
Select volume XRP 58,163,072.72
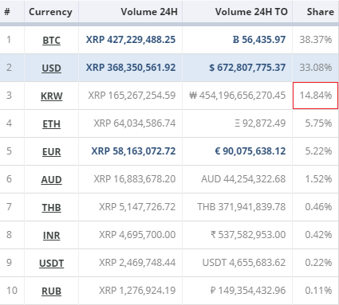point(133,151)
